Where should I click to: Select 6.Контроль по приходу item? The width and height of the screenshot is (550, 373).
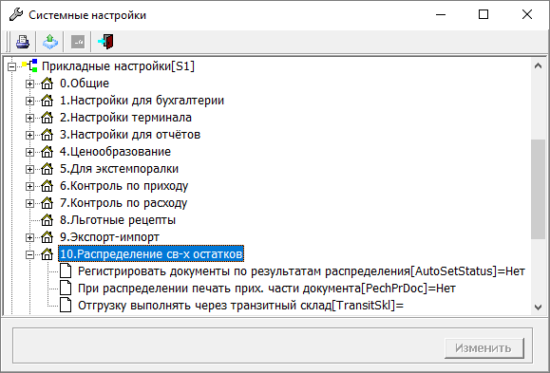pyautogui.click(x=123, y=186)
